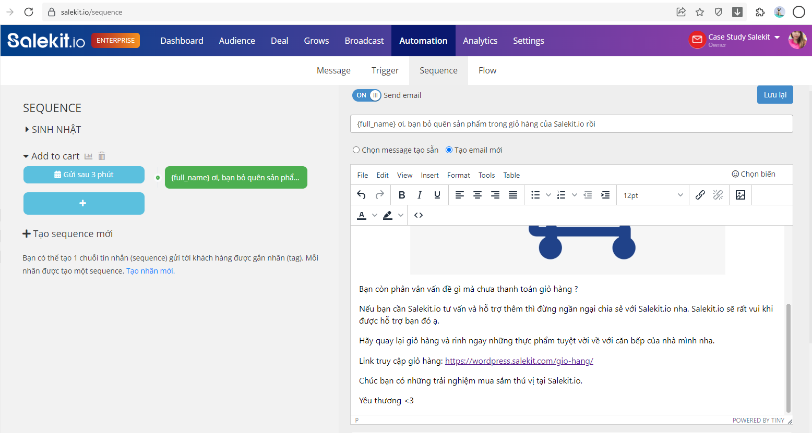
Task: Open the bullet list style dropdown arrow
Action: (x=548, y=195)
